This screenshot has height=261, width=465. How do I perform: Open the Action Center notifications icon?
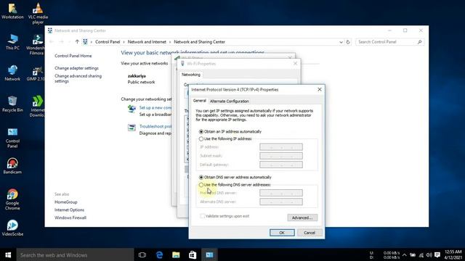tap(437, 254)
